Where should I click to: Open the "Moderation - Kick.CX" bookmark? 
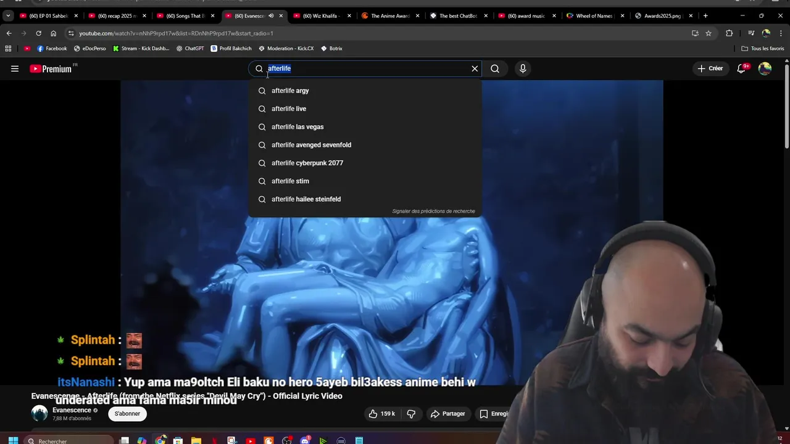[286, 48]
